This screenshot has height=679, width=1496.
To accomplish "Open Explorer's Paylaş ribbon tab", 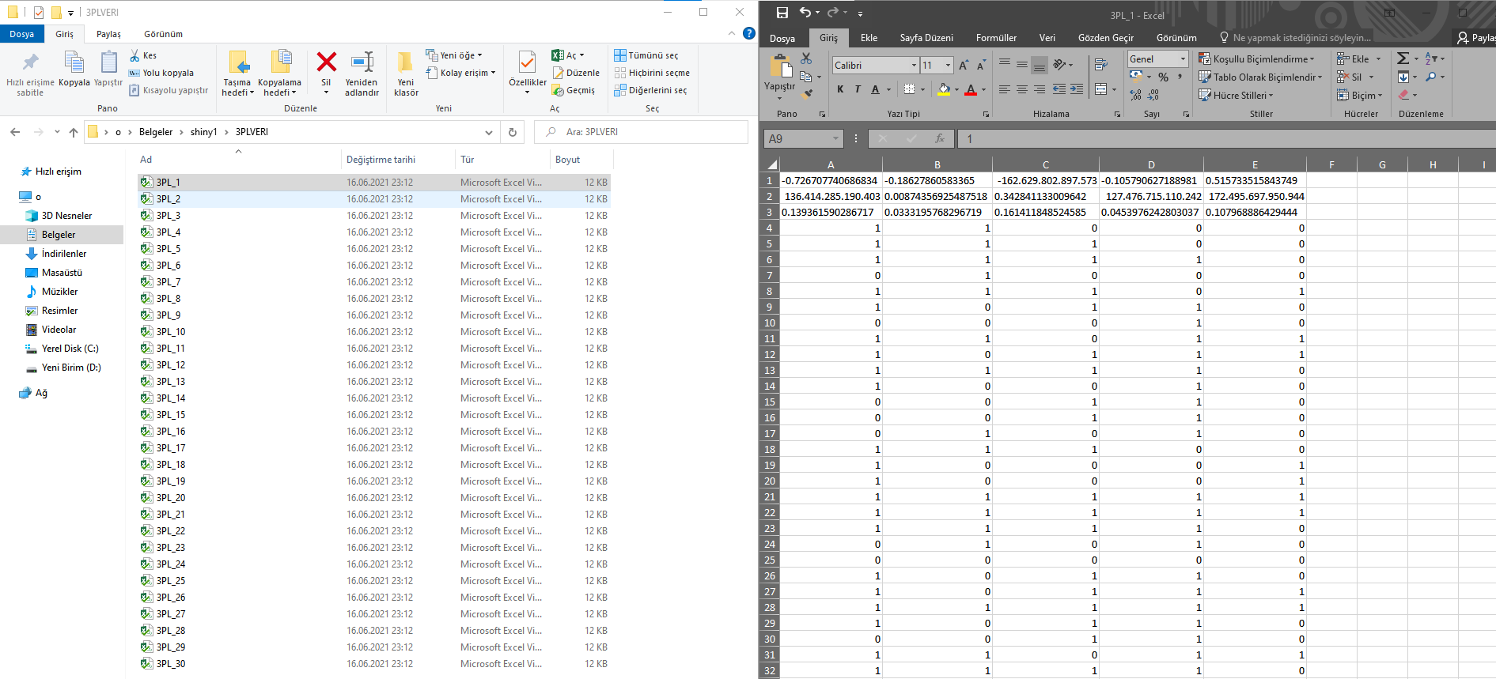I will (108, 34).
